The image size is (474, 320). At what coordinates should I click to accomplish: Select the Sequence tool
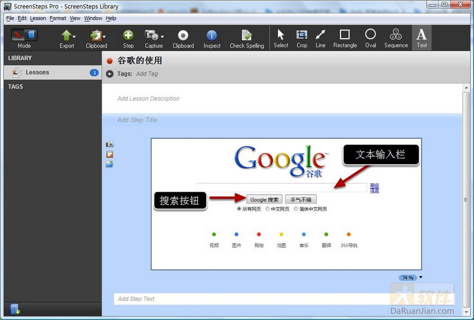tap(396, 37)
